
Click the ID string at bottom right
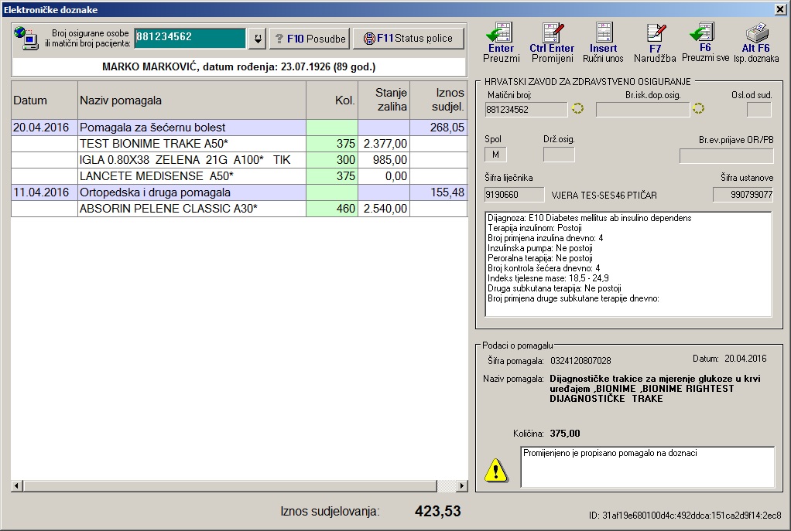click(x=685, y=516)
